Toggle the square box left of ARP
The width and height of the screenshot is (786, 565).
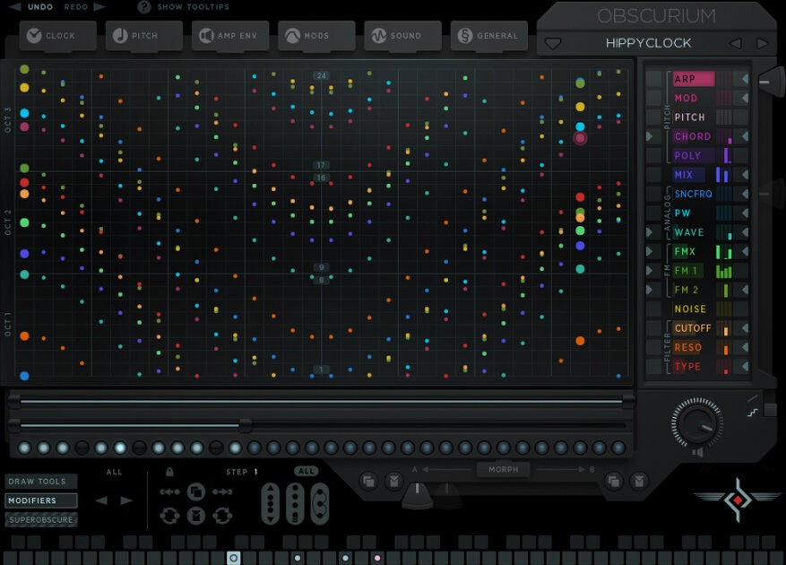tap(653, 79)
